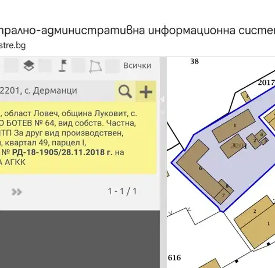Go to next results page arrows
This screenshot has height=268, width=275.
click(x=17, y=192)
